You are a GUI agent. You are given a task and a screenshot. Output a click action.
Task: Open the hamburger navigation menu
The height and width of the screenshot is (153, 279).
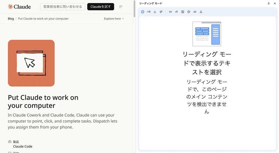click(x=121, y=7)
